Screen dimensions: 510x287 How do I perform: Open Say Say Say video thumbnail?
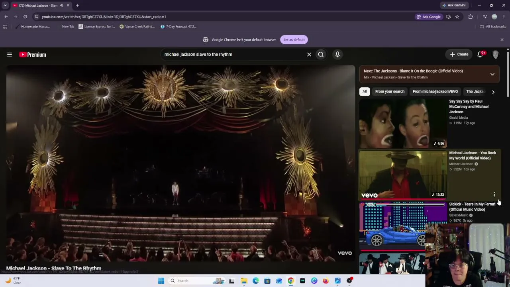pyautogui.click(x=403, y=123)
